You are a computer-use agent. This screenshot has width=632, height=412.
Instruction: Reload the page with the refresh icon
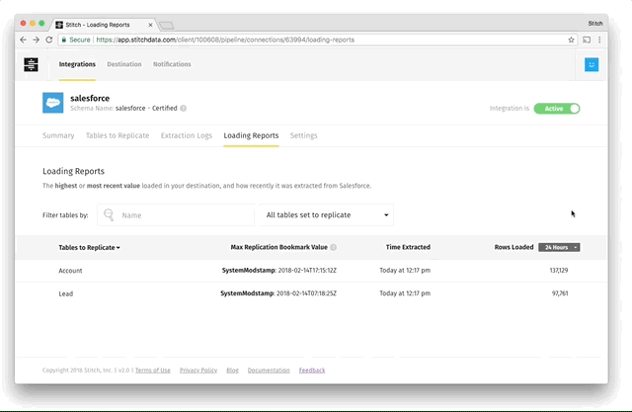pyautogui.click(x=49, y=40)
